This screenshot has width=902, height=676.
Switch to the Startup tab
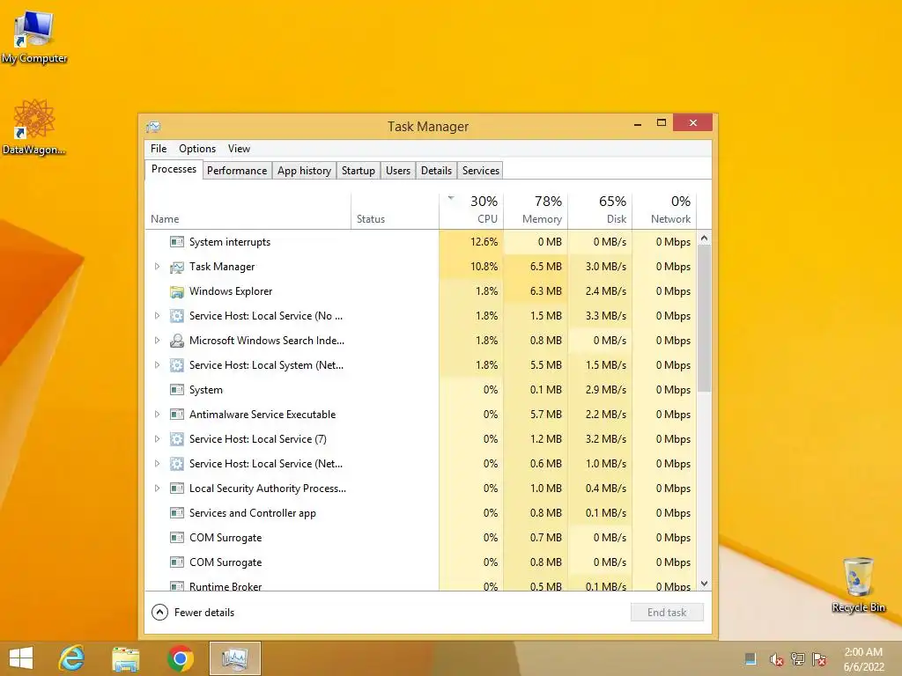(358, 171)
